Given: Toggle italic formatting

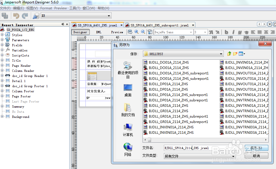Looking at the screenshot, I should (x=233, y=32).
